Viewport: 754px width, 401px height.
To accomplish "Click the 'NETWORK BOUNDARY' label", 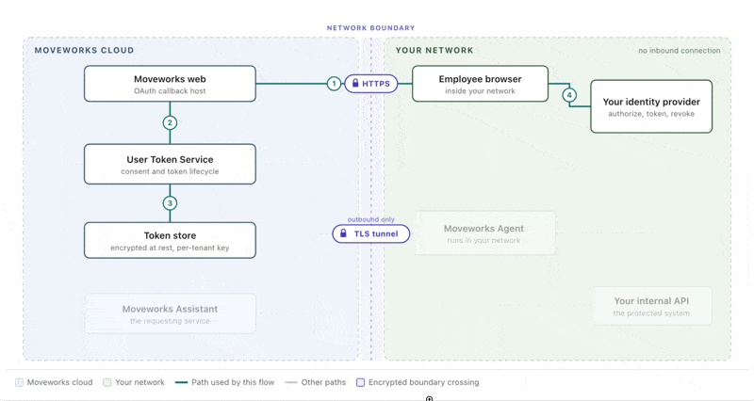I will coord(370,28).
